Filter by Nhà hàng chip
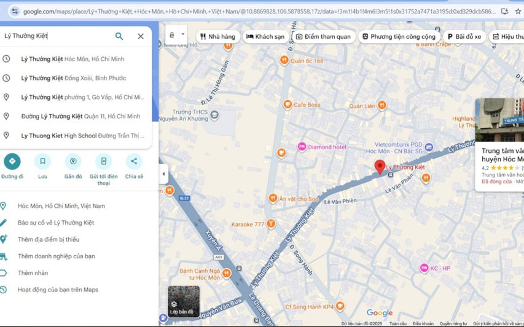The image size is (524, 327). point(218,36)
